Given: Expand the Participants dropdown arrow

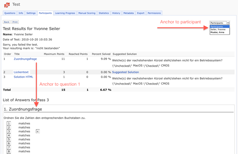Looking at the screenshot, I should [x=228, y=23].
